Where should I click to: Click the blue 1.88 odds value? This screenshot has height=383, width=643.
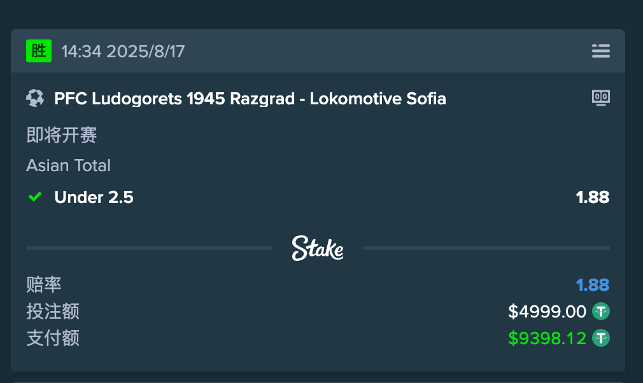(x=592, y=285)
